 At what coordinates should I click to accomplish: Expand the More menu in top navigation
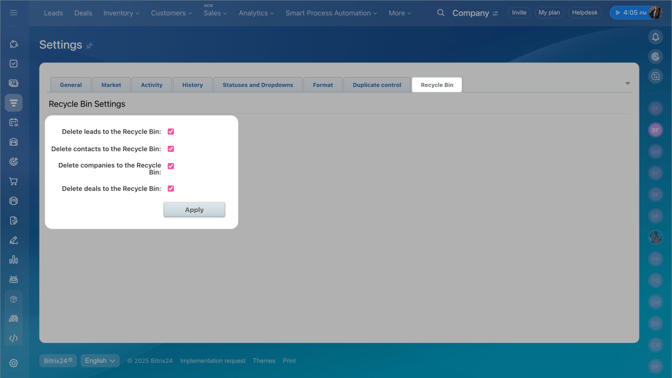pos(400,13)
